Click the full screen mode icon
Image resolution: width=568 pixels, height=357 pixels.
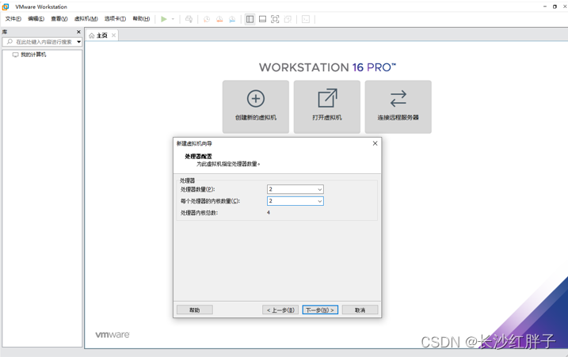pyautogui.click(x=275, y=19)
